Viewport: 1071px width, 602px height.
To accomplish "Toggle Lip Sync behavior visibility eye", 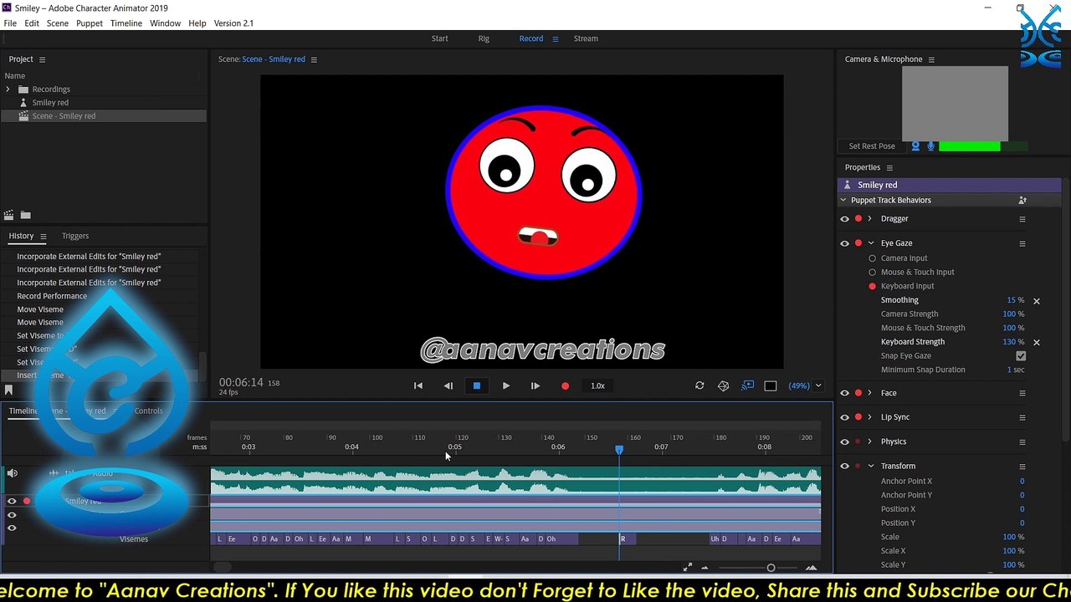I will point(844,417).
